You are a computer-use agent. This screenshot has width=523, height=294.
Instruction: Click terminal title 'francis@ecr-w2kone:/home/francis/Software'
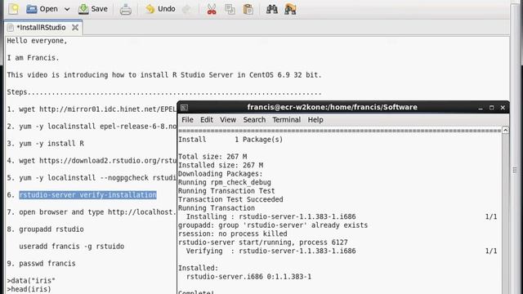click(x=333, y=107)
